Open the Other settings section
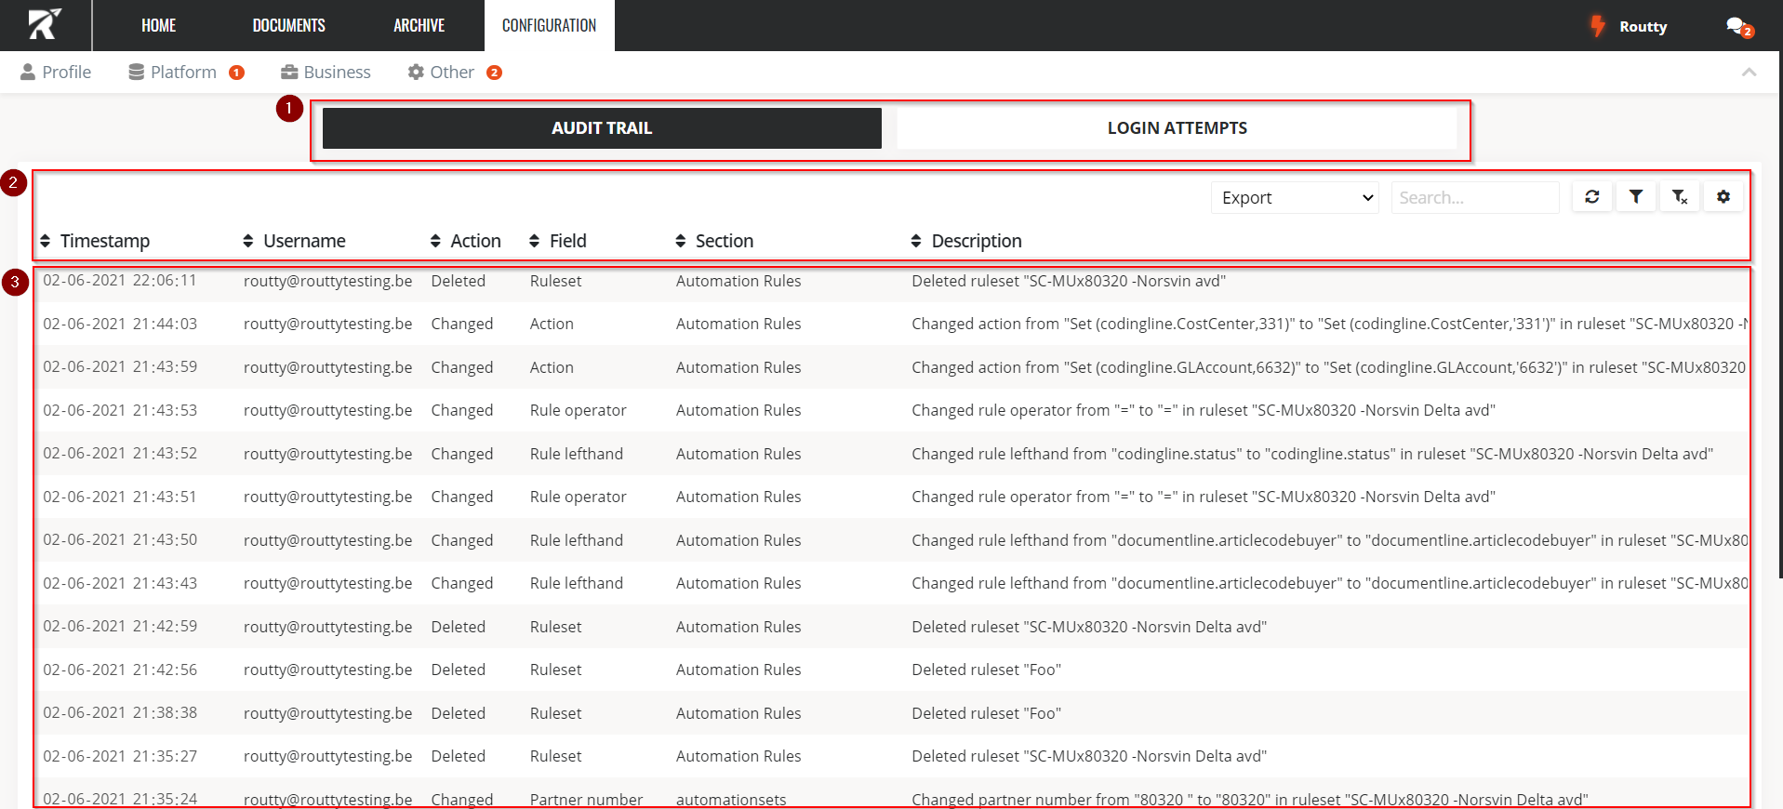1783x809 pixels. click(x=452, y=73)
